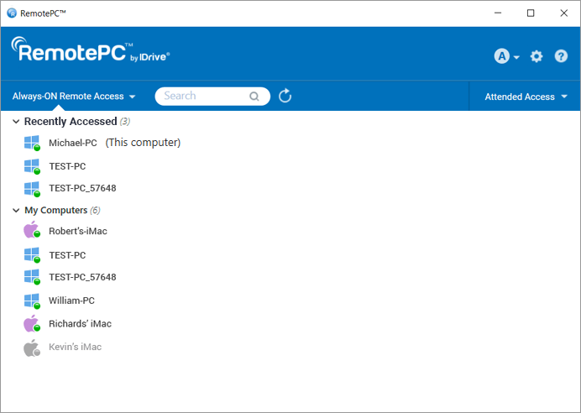The width and height of the screenshot is (581, 413).
Task: Click the William-PC Windows icon
Action: click(x=32, y=301)
